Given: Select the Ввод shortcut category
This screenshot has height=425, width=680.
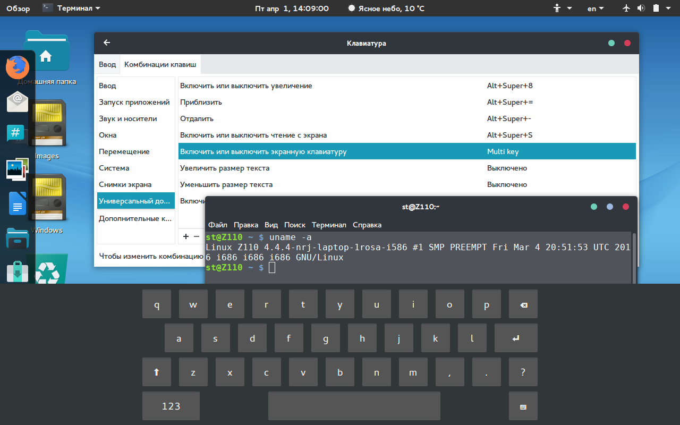Looking at the screenshot, I should point(136,86).
